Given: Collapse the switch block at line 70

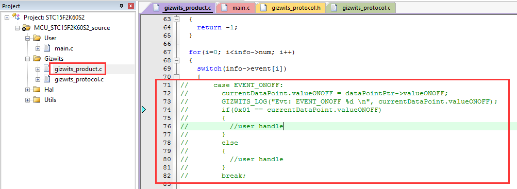Looking at the screenshot, I should pyautogui.click(x=177, y=77).
